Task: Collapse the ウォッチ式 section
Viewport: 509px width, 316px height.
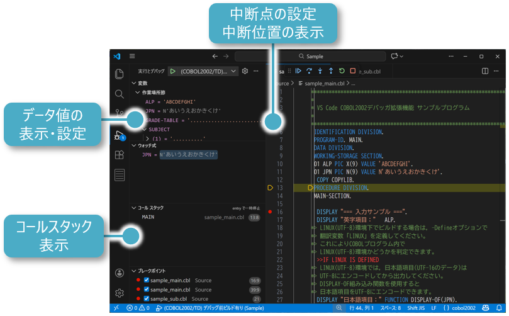Action: pyautogui.click(x=133, y=145)
